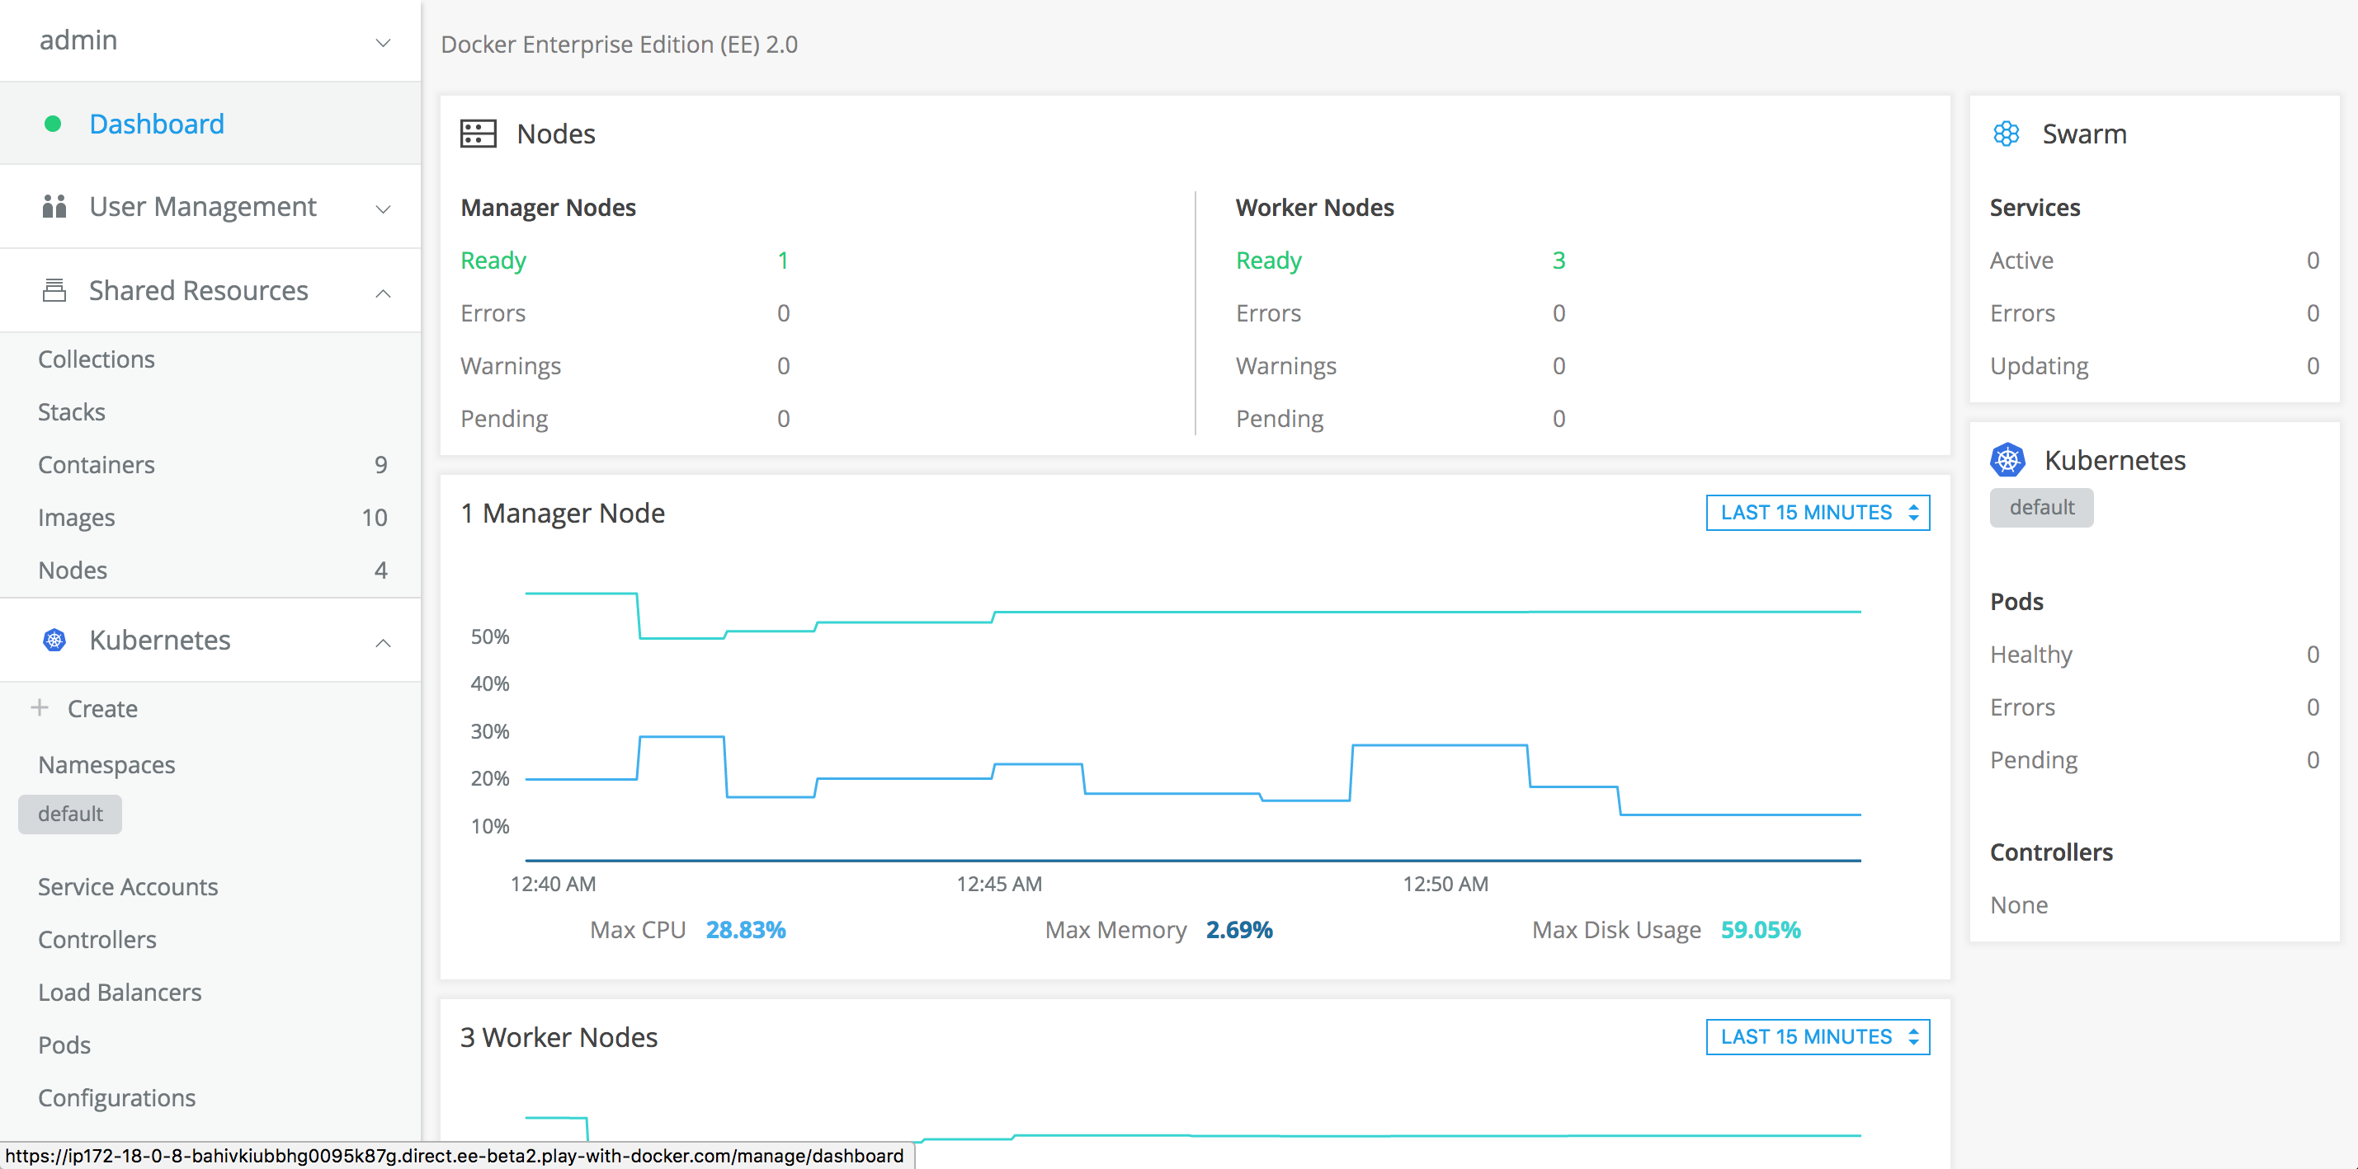Viewport: 2358px width, 1169px height.
Task: Open Images list in sidebar
Action: (x=76, y=518)
